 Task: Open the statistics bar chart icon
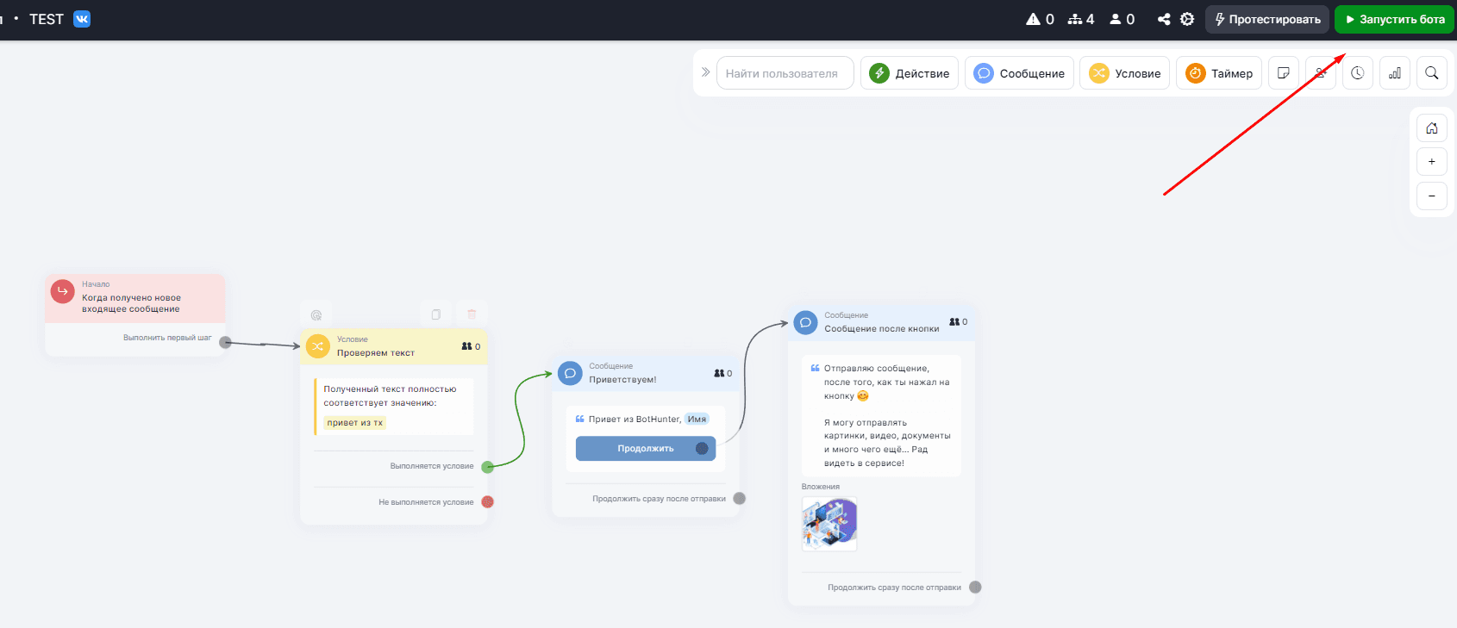click(x=1394, y=73)
